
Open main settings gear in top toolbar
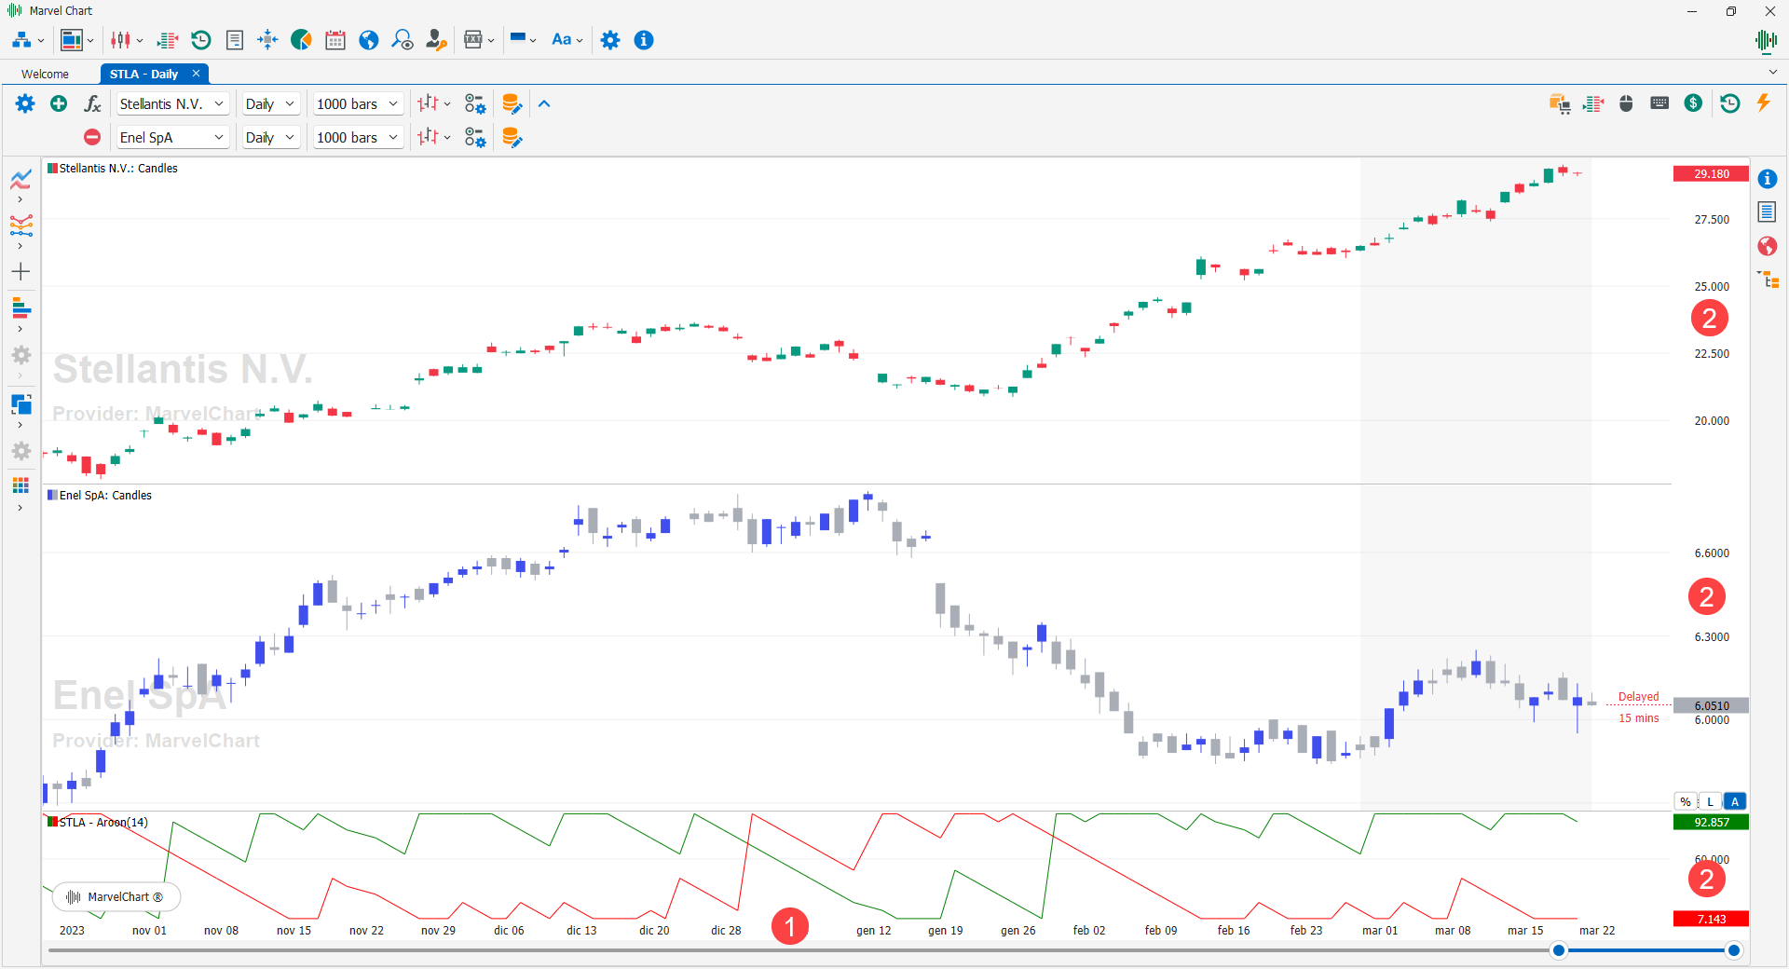[610, 40]
